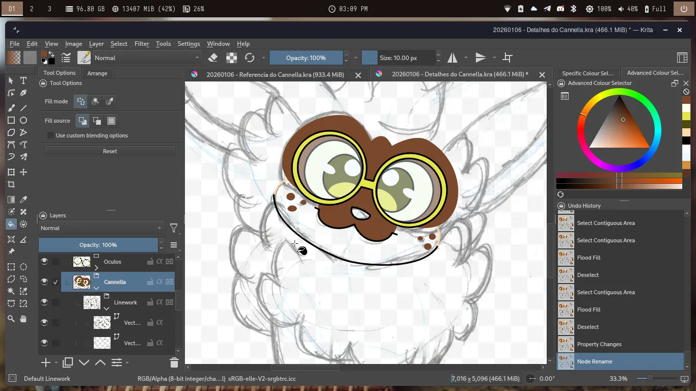The width and height of the screenshot is (696, 391).
Task: Toggle visibility of the Linework layer
Action: [x=44, y=302]
